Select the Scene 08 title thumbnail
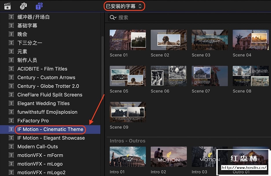The width and height of the screenshot is (271, 176). point(250,76)
